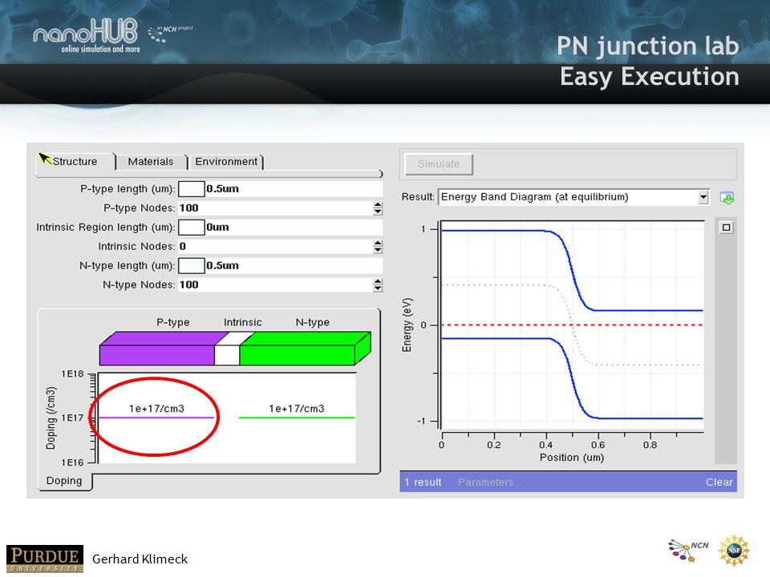Open the Materials tab
This screenshot has height=577, width=770.
(151, 161)
